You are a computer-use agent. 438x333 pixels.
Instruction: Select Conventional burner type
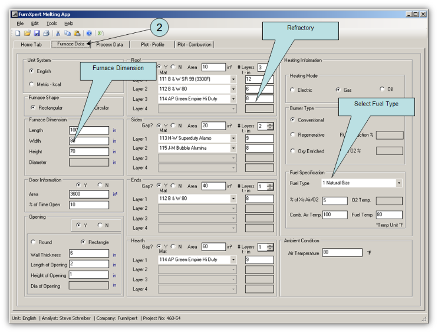(x=293, y=120)
